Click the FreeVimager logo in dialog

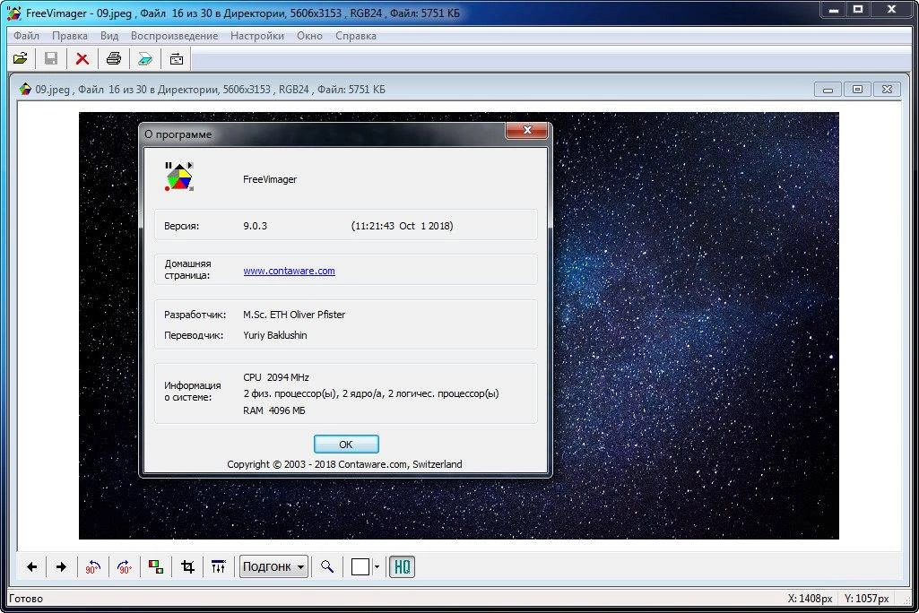(179, 177)
